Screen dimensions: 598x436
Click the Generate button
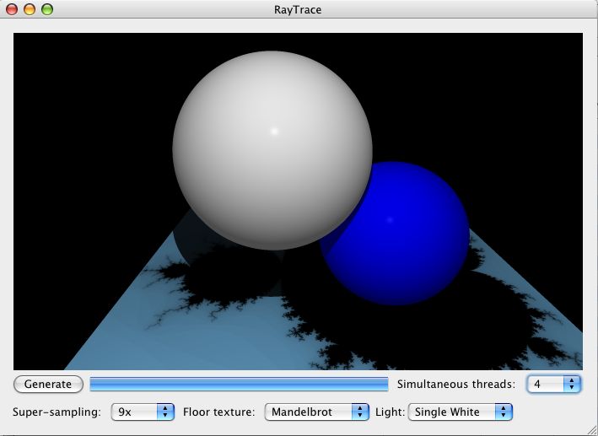[x=48, y=385]
